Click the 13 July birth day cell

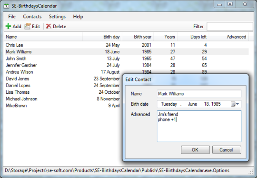(x=113, y=59)
